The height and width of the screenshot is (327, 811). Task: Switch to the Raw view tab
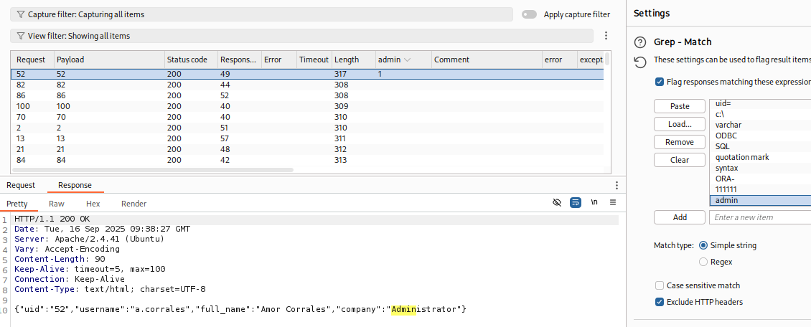click(x=57, y=204)
